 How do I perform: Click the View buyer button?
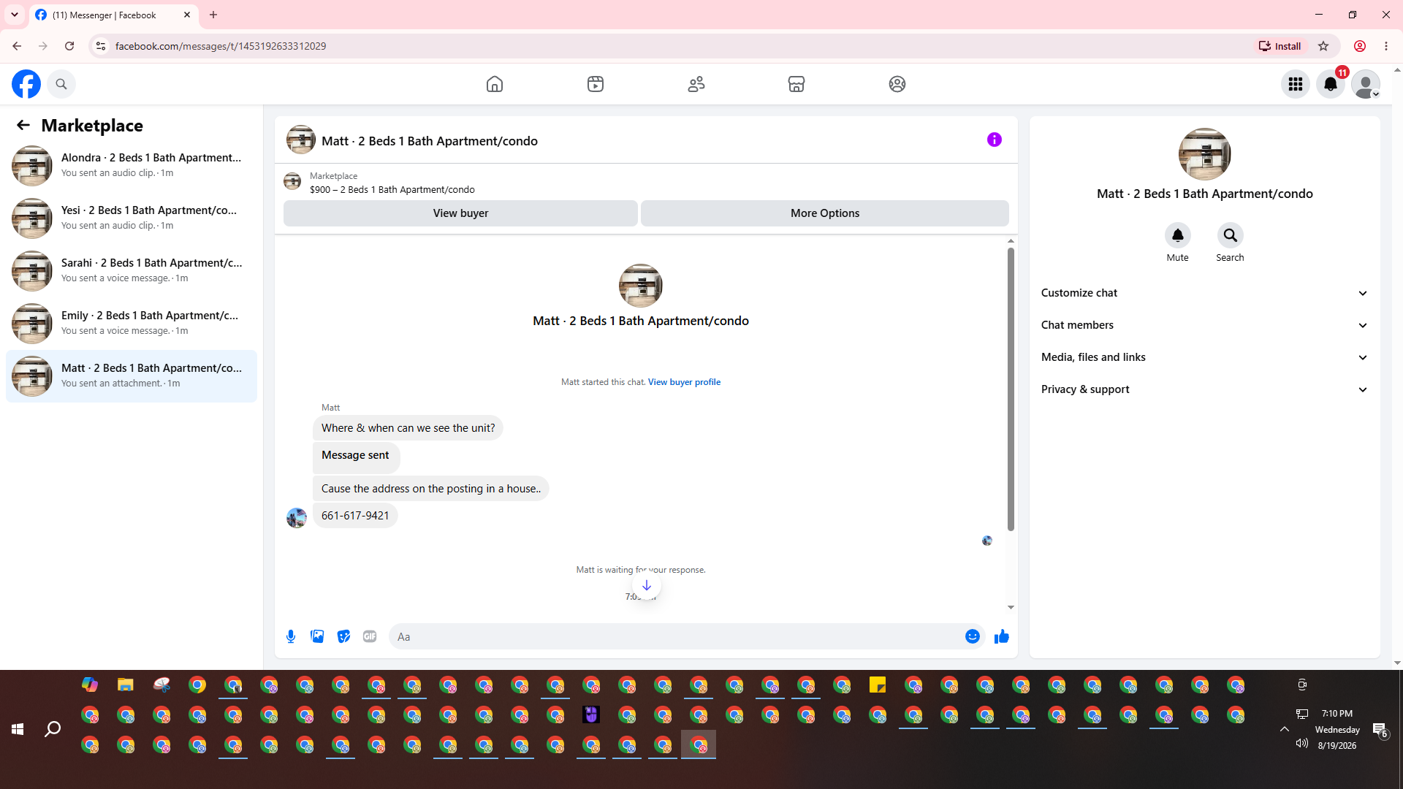pyautogui.click(x=460, y=213)
